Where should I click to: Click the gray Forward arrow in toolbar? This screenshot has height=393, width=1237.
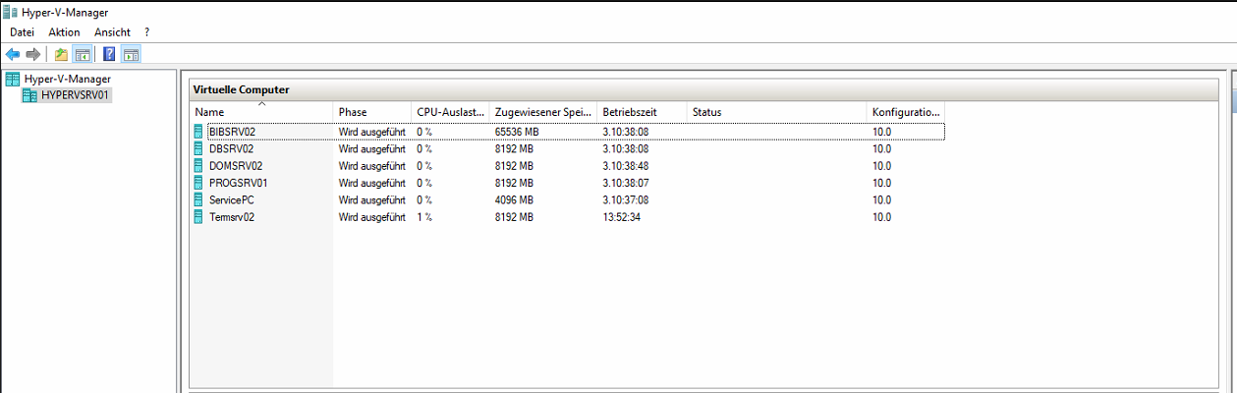[x=32, y=54]
